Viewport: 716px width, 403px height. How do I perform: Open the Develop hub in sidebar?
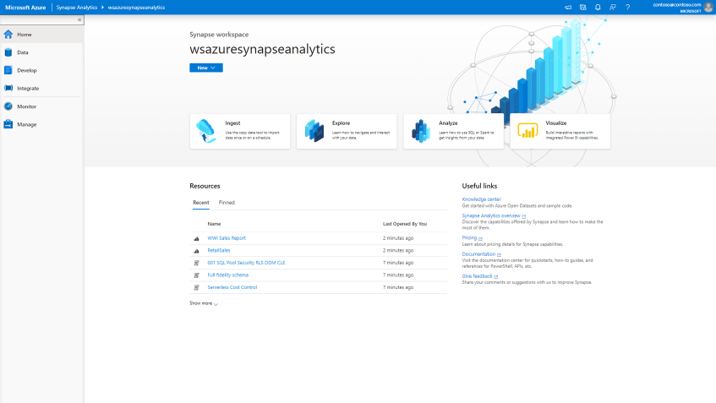point(26,70)
